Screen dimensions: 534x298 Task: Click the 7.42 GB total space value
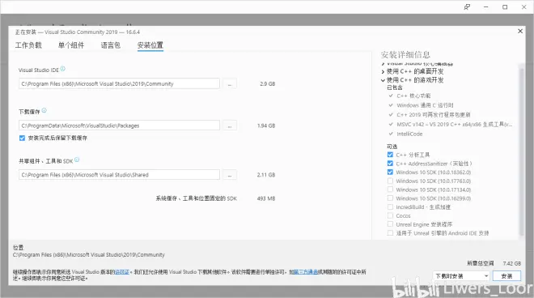512,263
